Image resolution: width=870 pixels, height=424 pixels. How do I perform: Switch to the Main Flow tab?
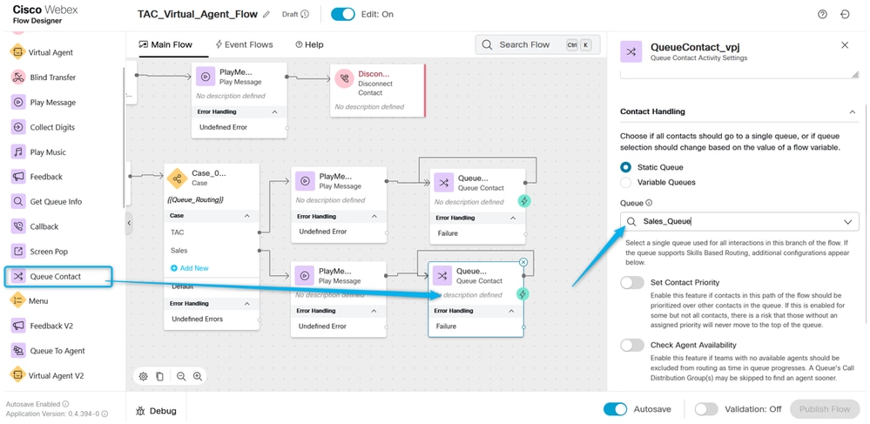(165, 44)
